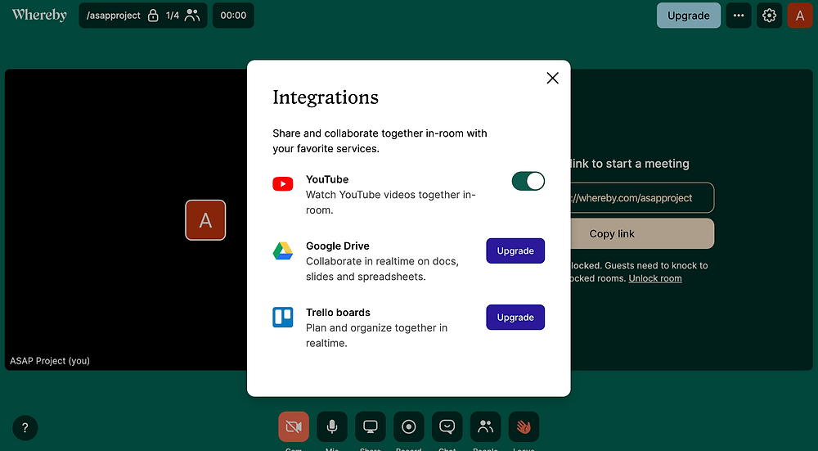818x451 pixels.
Task: Click the Trello boards title text
Action: 338,313
